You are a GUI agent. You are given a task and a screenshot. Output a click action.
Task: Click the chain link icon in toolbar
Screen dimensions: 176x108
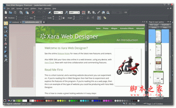(x=99, y=12)
